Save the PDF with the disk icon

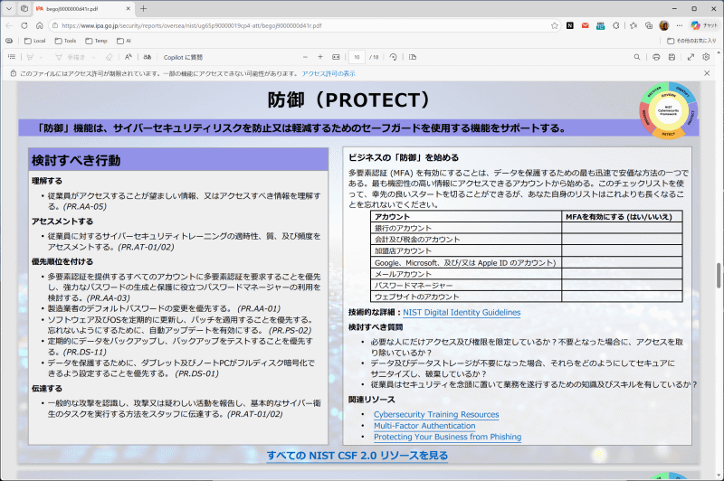point(672,57)
